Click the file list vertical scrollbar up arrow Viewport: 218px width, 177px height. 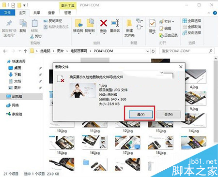tap(216, 59)
